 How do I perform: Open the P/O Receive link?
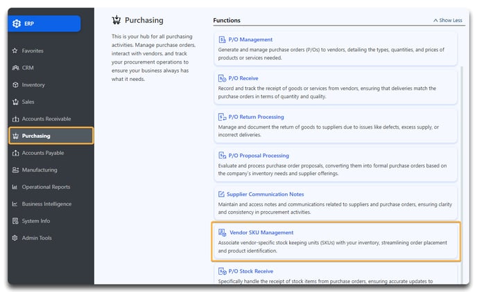point(243,78)
